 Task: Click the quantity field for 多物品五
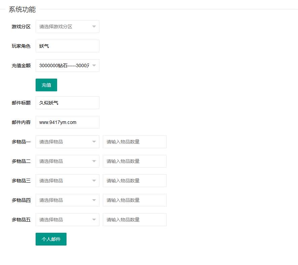[x=134, y=219]
